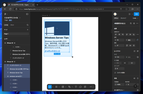This screenshot has height=94, width=143.
Task: Toggle Dev Mode code switch
Action: [92, 87]
